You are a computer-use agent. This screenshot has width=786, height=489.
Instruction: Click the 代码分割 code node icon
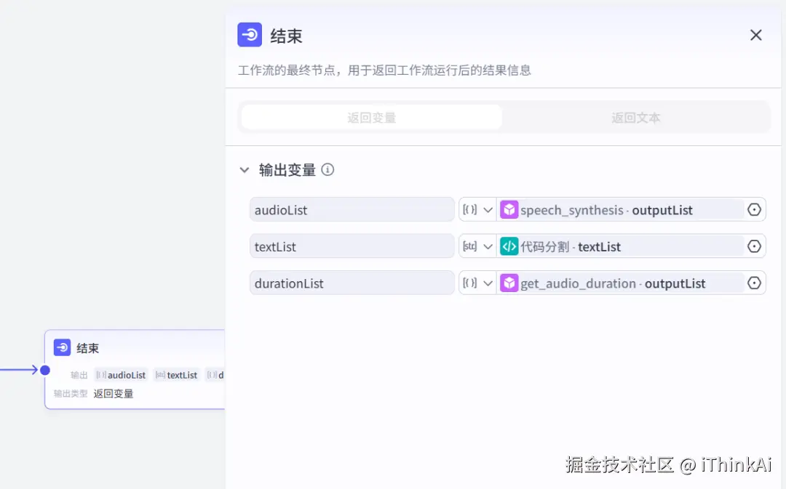509,246
